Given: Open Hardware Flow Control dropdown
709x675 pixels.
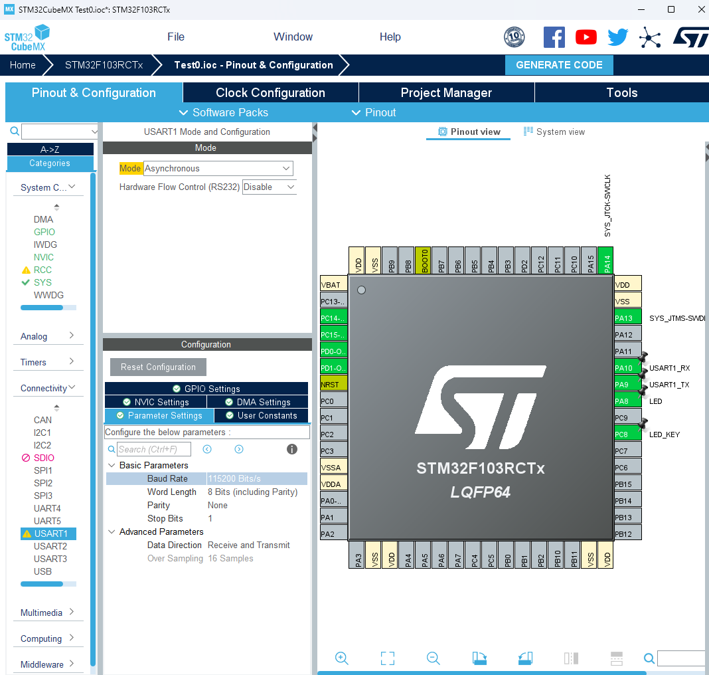Looking at the screenshot, I should (270, 187).
